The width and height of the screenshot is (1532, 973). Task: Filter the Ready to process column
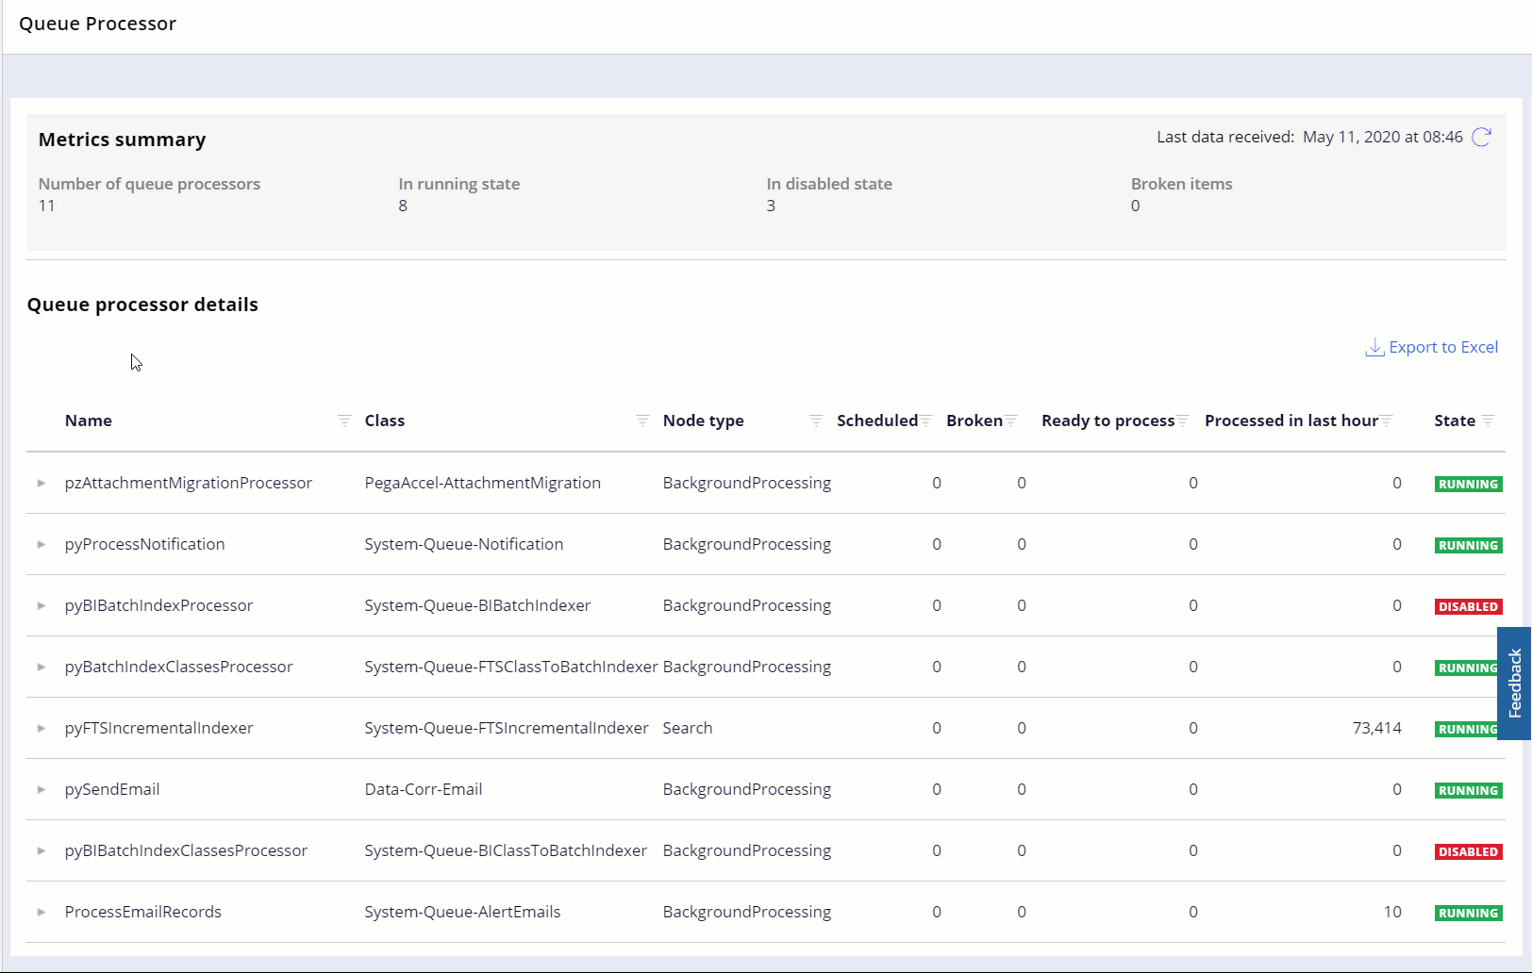(x=1183, y=421)
